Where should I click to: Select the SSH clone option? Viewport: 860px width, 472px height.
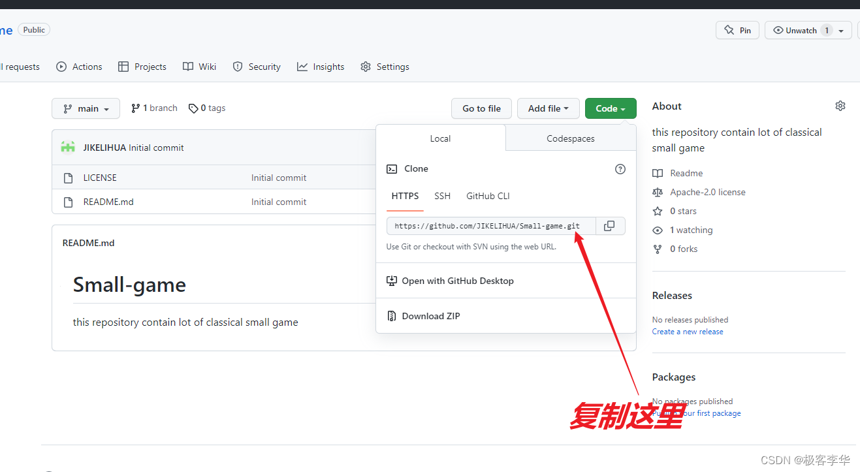[x=442, y=196]
